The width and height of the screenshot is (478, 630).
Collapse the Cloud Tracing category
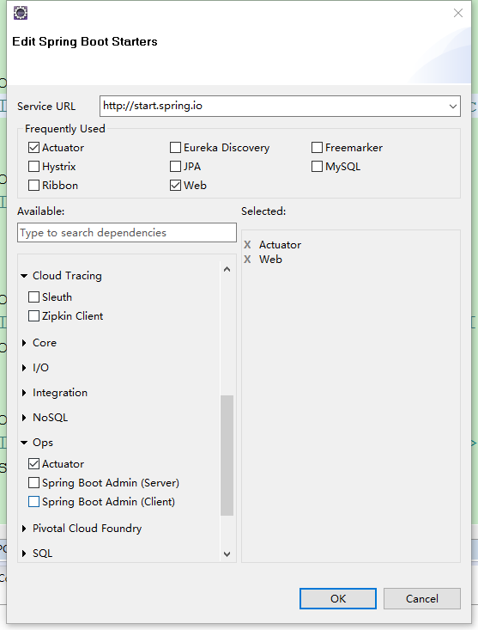24,276
